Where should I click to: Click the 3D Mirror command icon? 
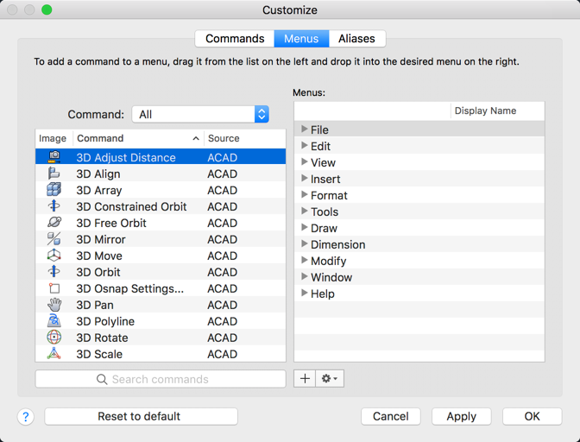54,239
